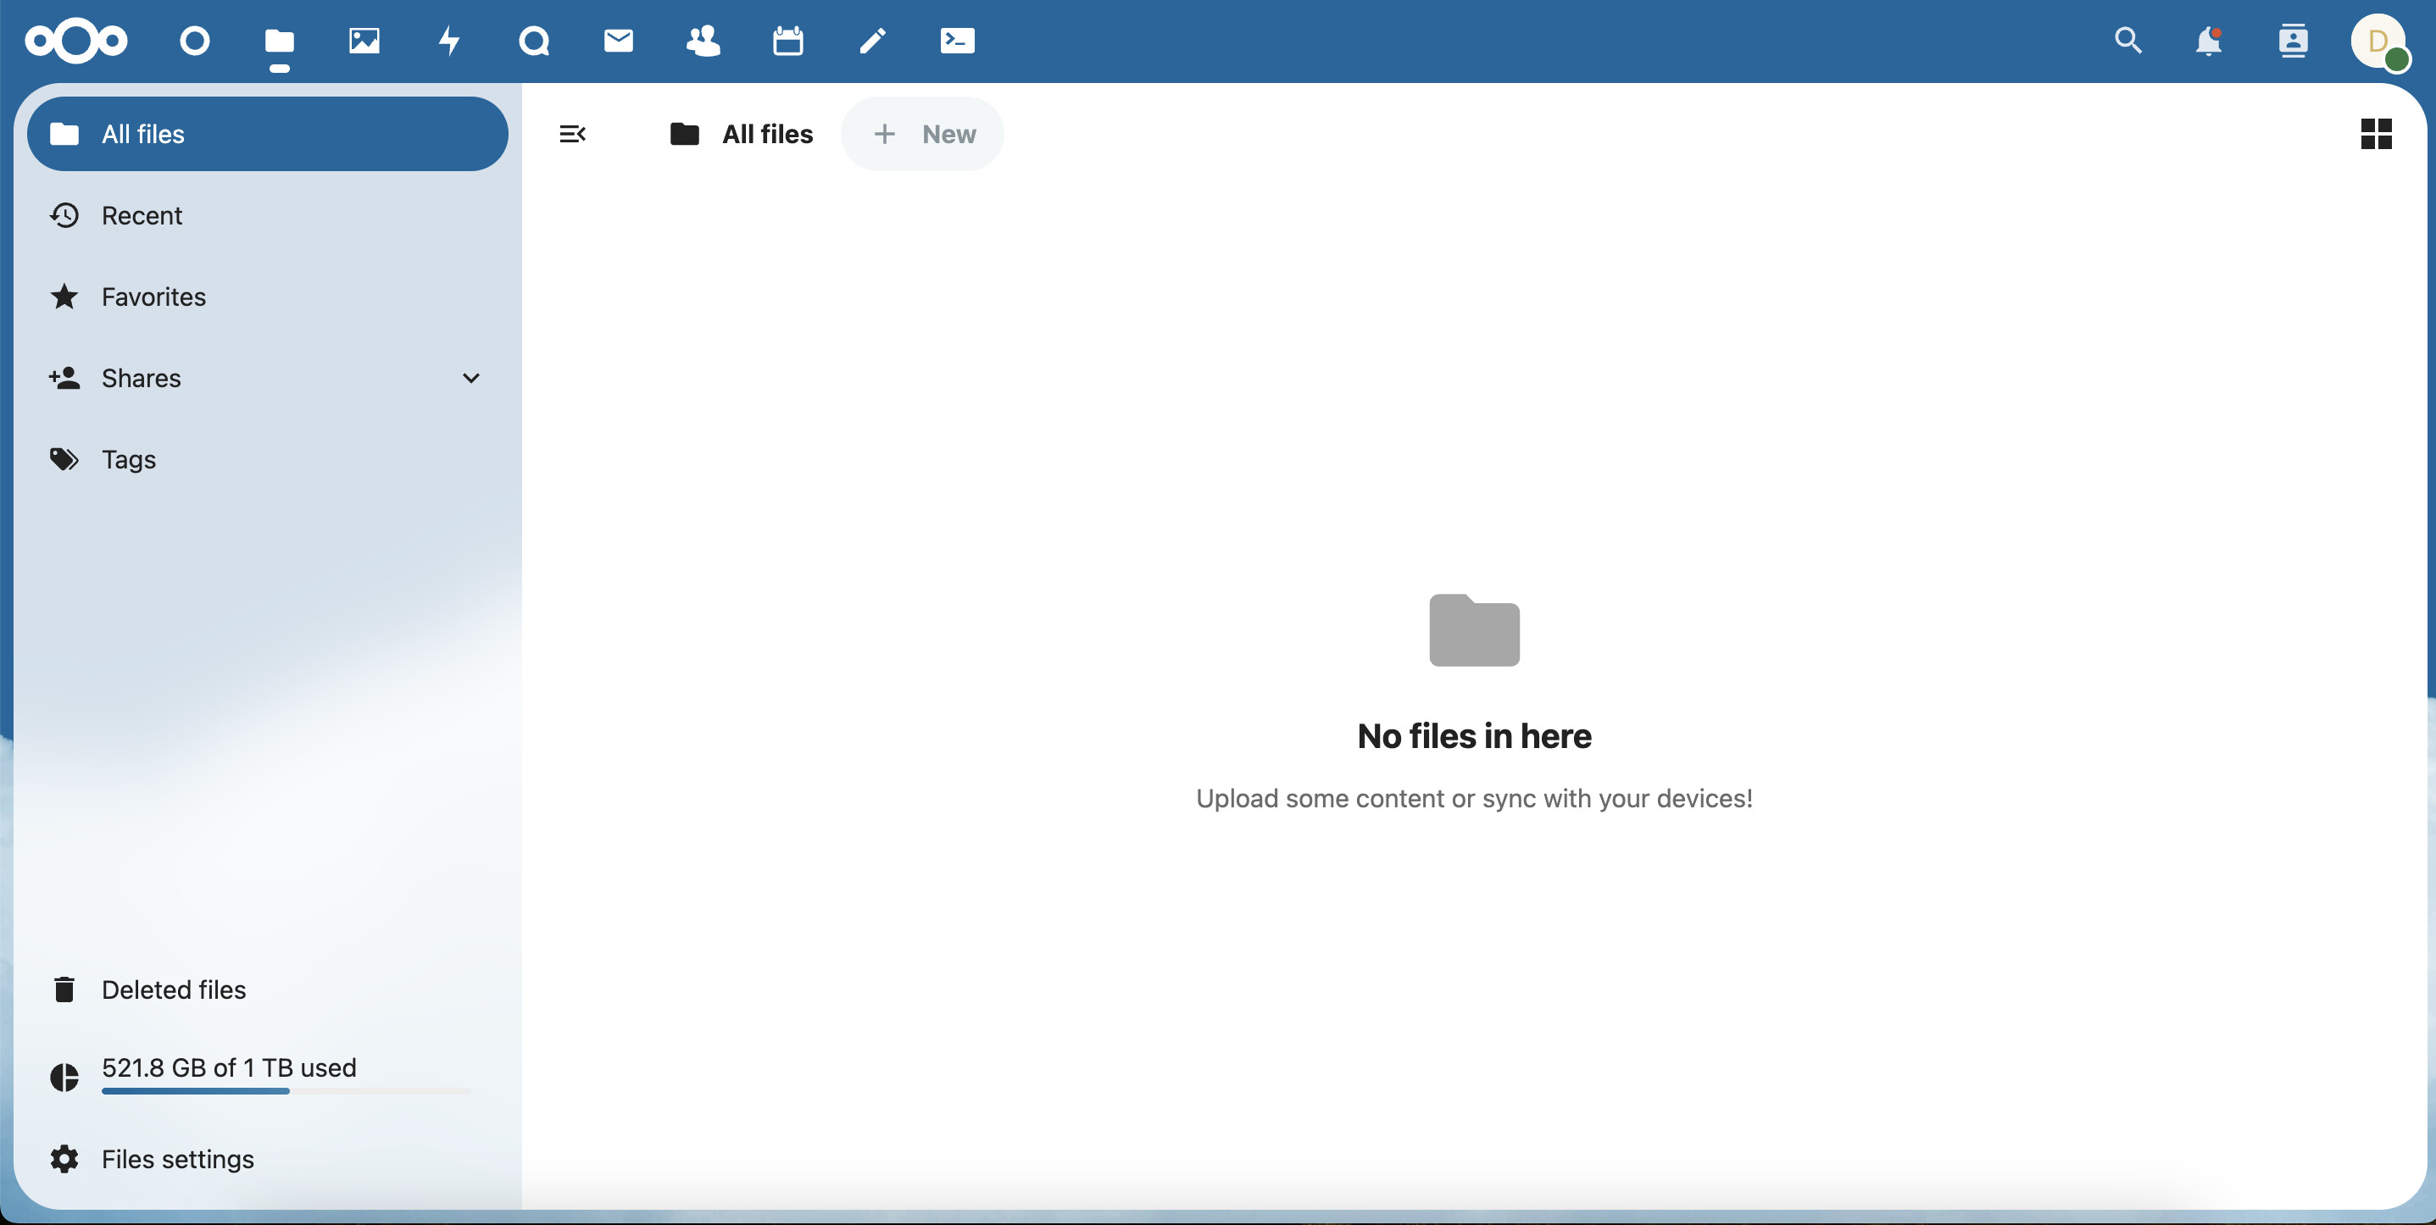Open the Dashboard circle icon
Image resolution: width=2436 pixels, height=1225 pixels.
pyautogui.click(x=195, y=41)
